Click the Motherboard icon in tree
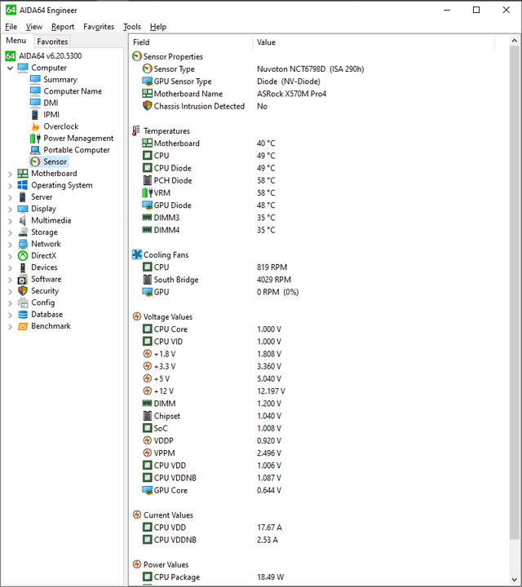 pyautogui.click(x=23, y=174)
